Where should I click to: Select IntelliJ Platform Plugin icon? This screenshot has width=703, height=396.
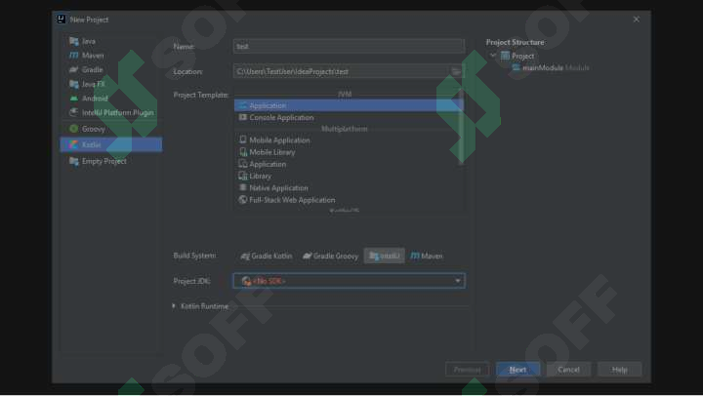74,113
